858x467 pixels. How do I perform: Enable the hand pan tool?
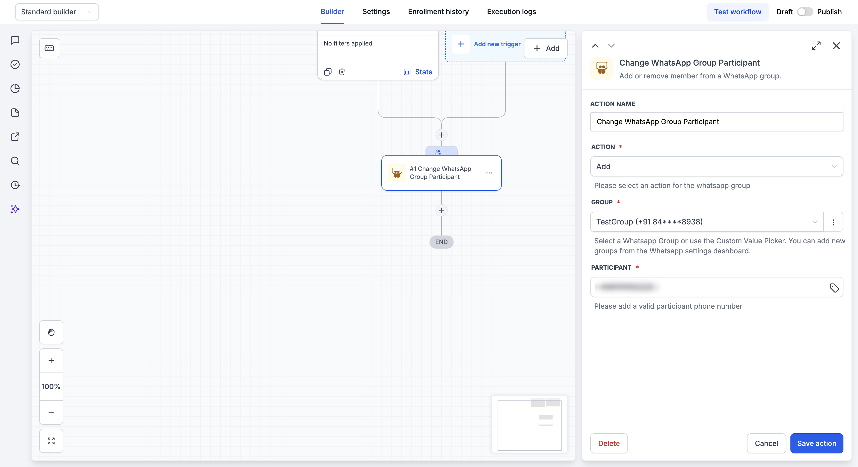[51, 332]
